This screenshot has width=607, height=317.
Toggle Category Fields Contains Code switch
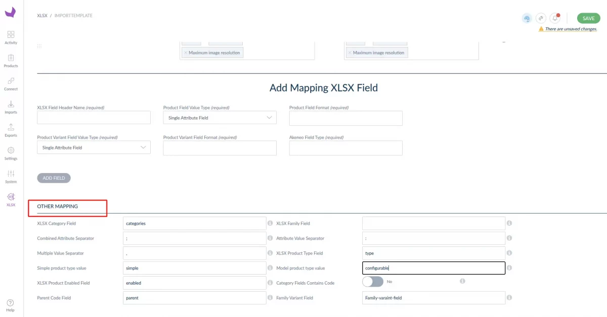coord(373,282)
